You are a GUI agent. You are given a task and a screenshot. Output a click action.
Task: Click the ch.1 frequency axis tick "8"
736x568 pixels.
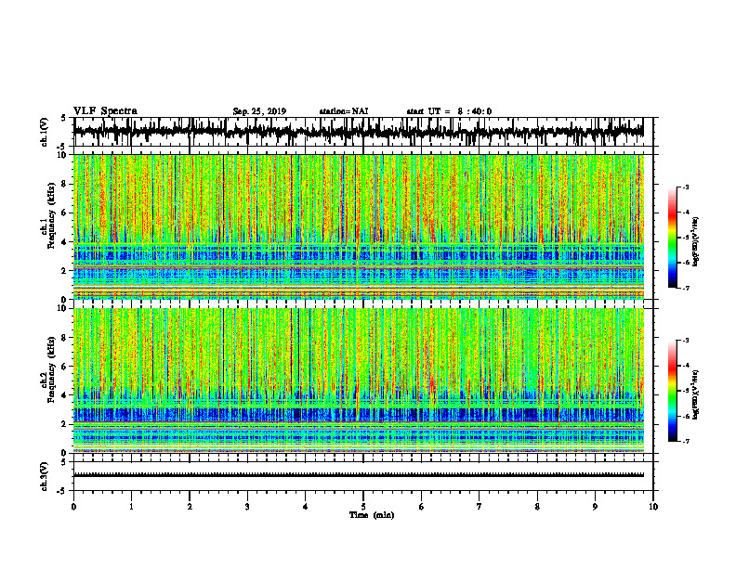pos(65,184)
